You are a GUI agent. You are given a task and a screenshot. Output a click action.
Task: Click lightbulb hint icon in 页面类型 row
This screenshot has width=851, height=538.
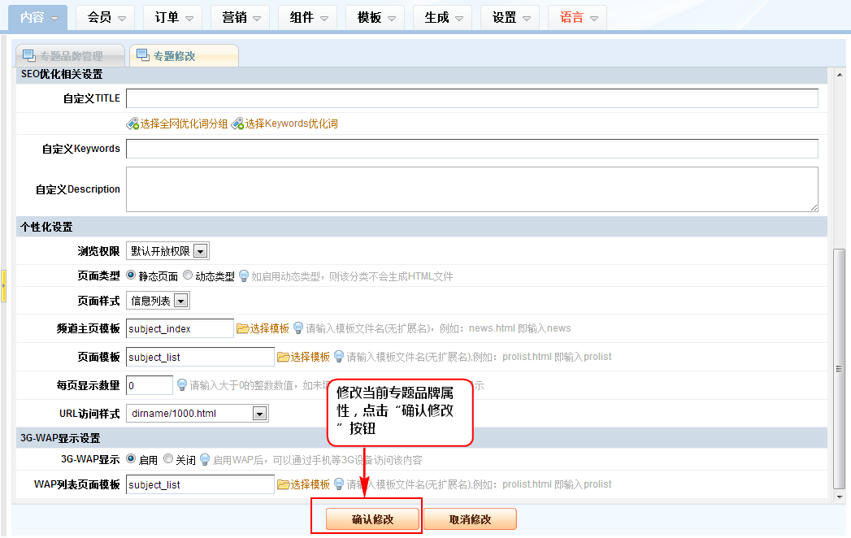[x=242, y=276]
